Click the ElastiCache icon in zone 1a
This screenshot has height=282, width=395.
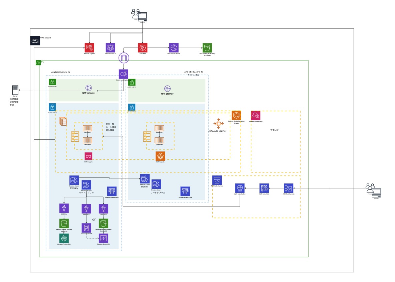click(112, 191)
